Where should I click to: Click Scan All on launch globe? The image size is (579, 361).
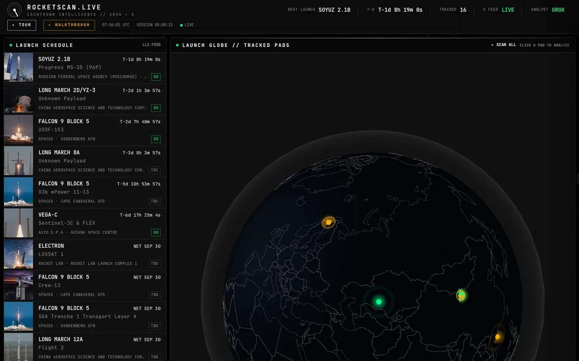tap(503, 45)
